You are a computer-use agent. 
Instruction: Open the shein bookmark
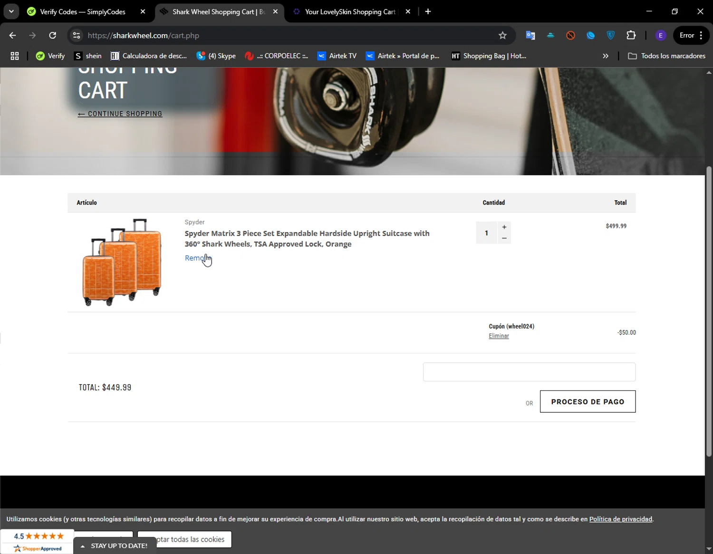[x=88, y=56]
